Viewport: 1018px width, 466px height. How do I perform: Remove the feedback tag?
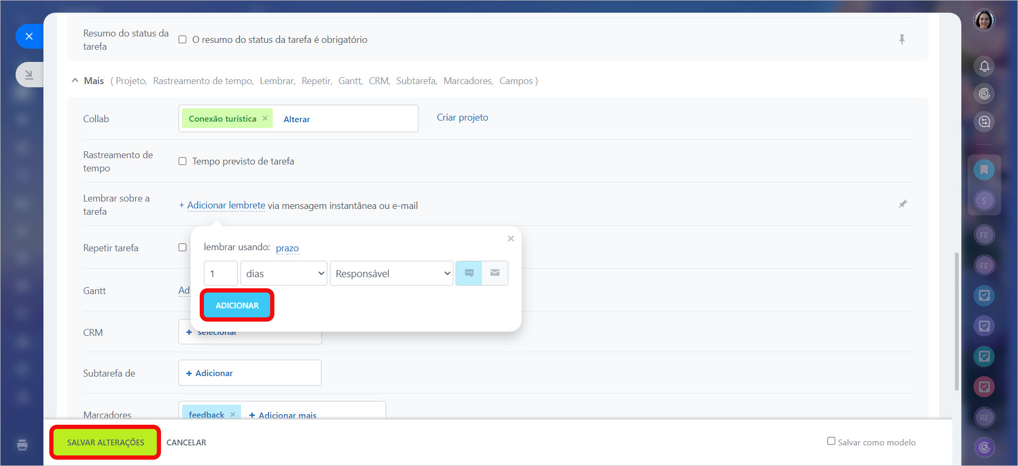click(x=233, y=415)
